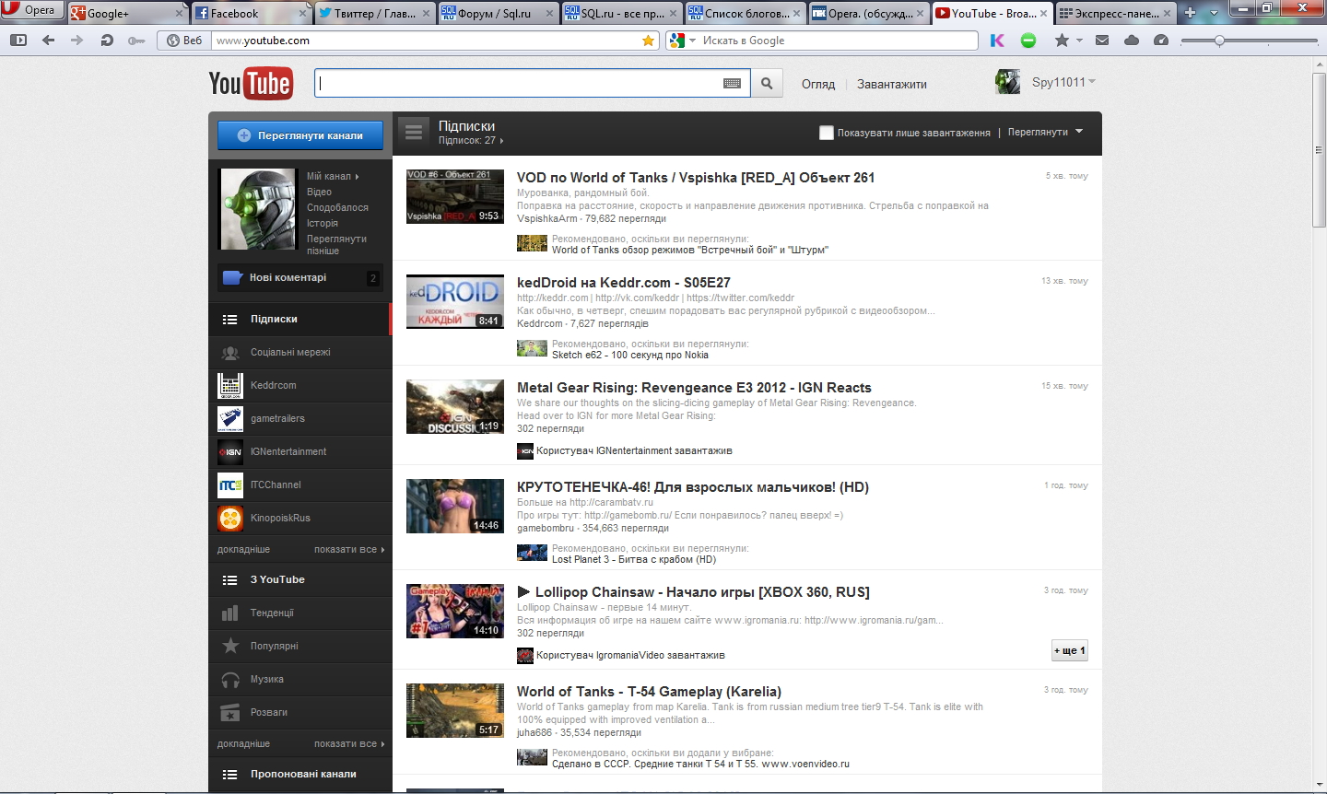Image resolution: width=1327 pixels, height=794 pixels.
Task: Open the IGNentertainment channel icon
Action: [230, 451]
